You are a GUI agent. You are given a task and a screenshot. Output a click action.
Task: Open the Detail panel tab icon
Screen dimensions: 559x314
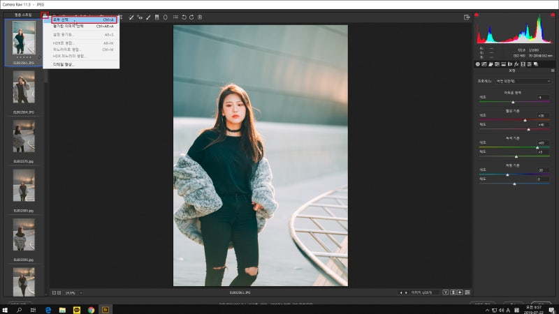[491, 64]
